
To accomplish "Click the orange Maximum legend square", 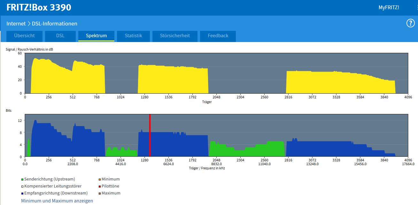I will point(100,193).
